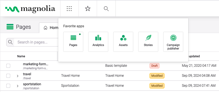The width and height of the screenshot is (219, 92).
Task: Click the Favorite apps heading
Action: 74,26
